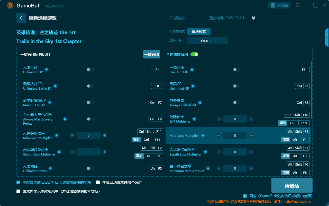Click the EXP Multiplier value field
Viewport: 329px width, 206px height.
pos(235,119)
